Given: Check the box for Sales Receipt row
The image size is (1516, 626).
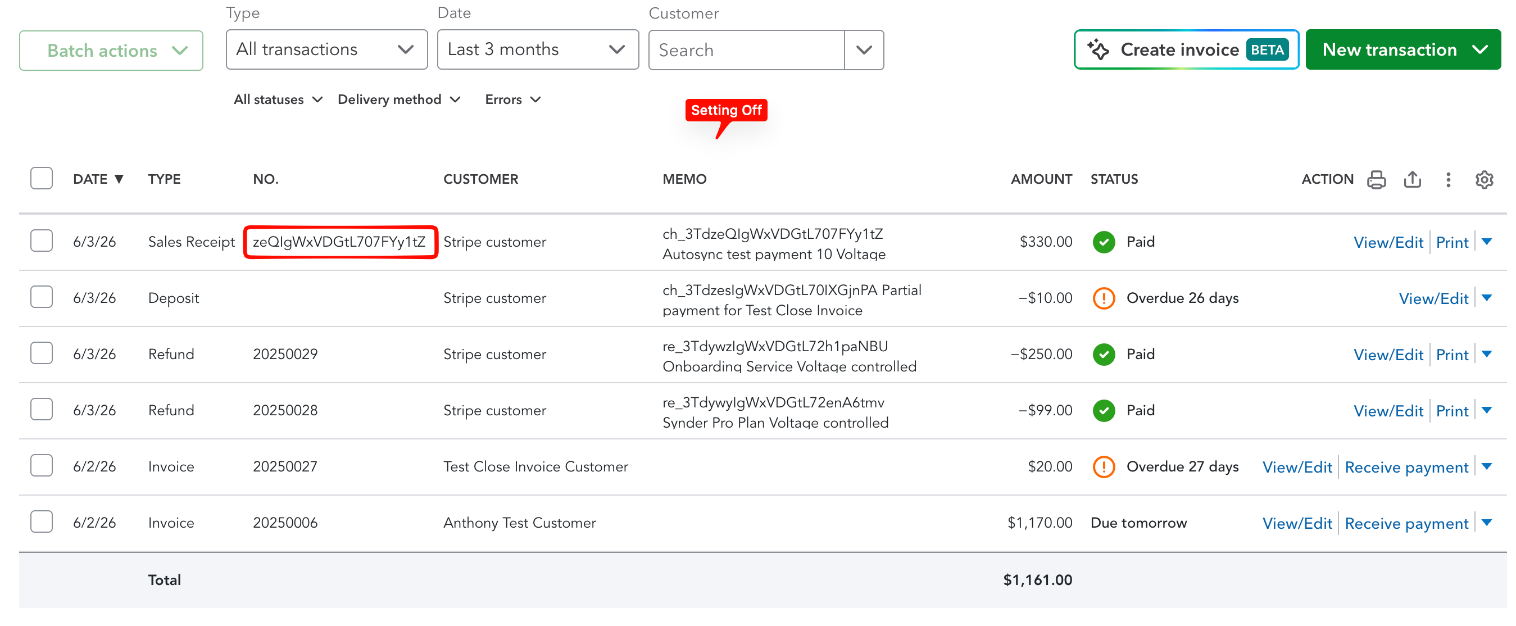Looking at the screenshot, I should point(41,241).
